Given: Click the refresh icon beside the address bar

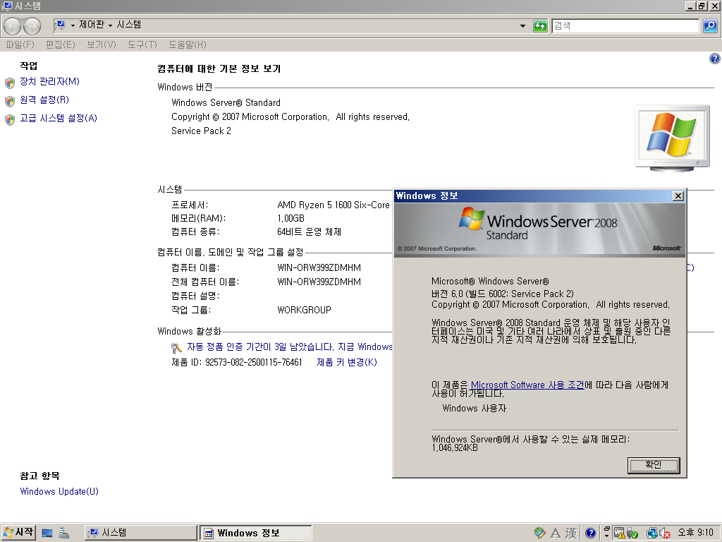Looking at the screenshot, I should [x=539, y=26].
